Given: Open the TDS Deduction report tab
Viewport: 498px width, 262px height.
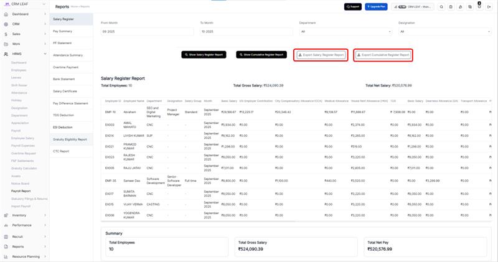Looking at the screenshot, I should [71, 115].
